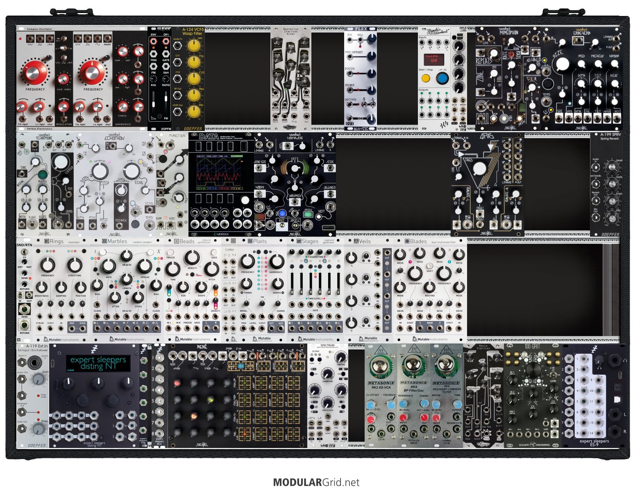This screenshot has width=633, height=491.
Task: Click the Telharmonic module
Action: [x=45, y=184]
